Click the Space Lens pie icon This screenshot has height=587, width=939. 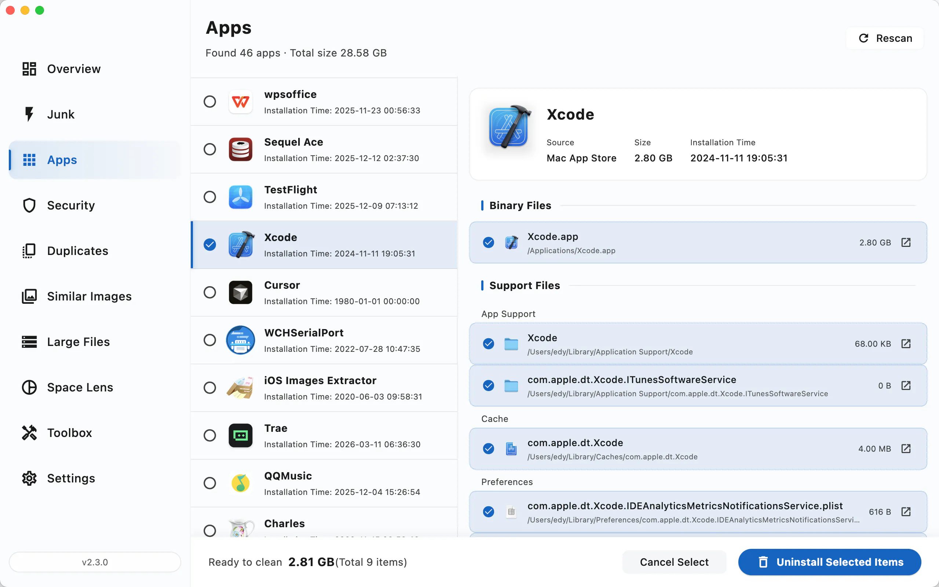coord(29,387)
